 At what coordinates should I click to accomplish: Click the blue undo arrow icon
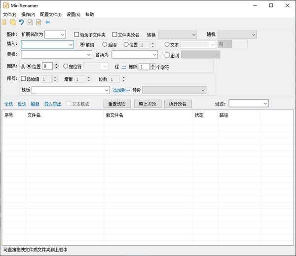point(21,22)
